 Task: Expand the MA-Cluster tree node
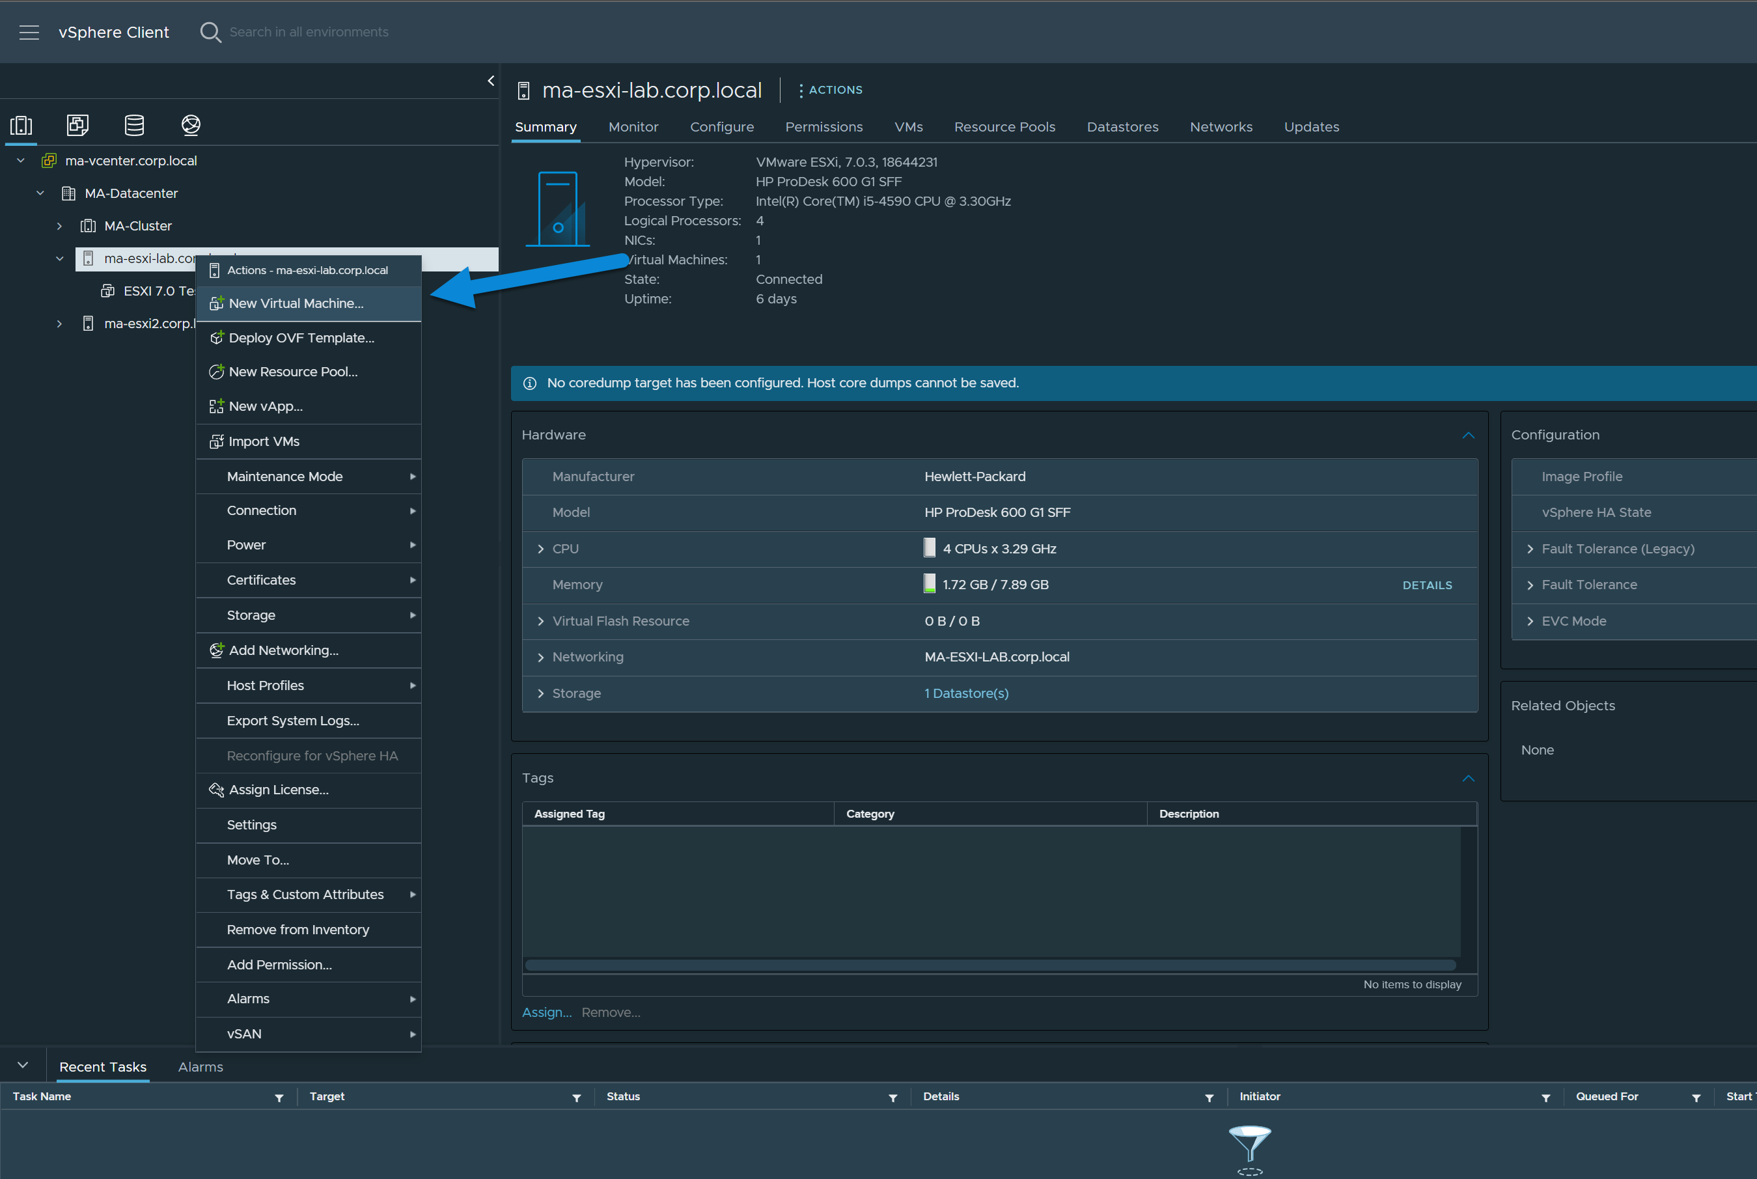coord(59,225)
